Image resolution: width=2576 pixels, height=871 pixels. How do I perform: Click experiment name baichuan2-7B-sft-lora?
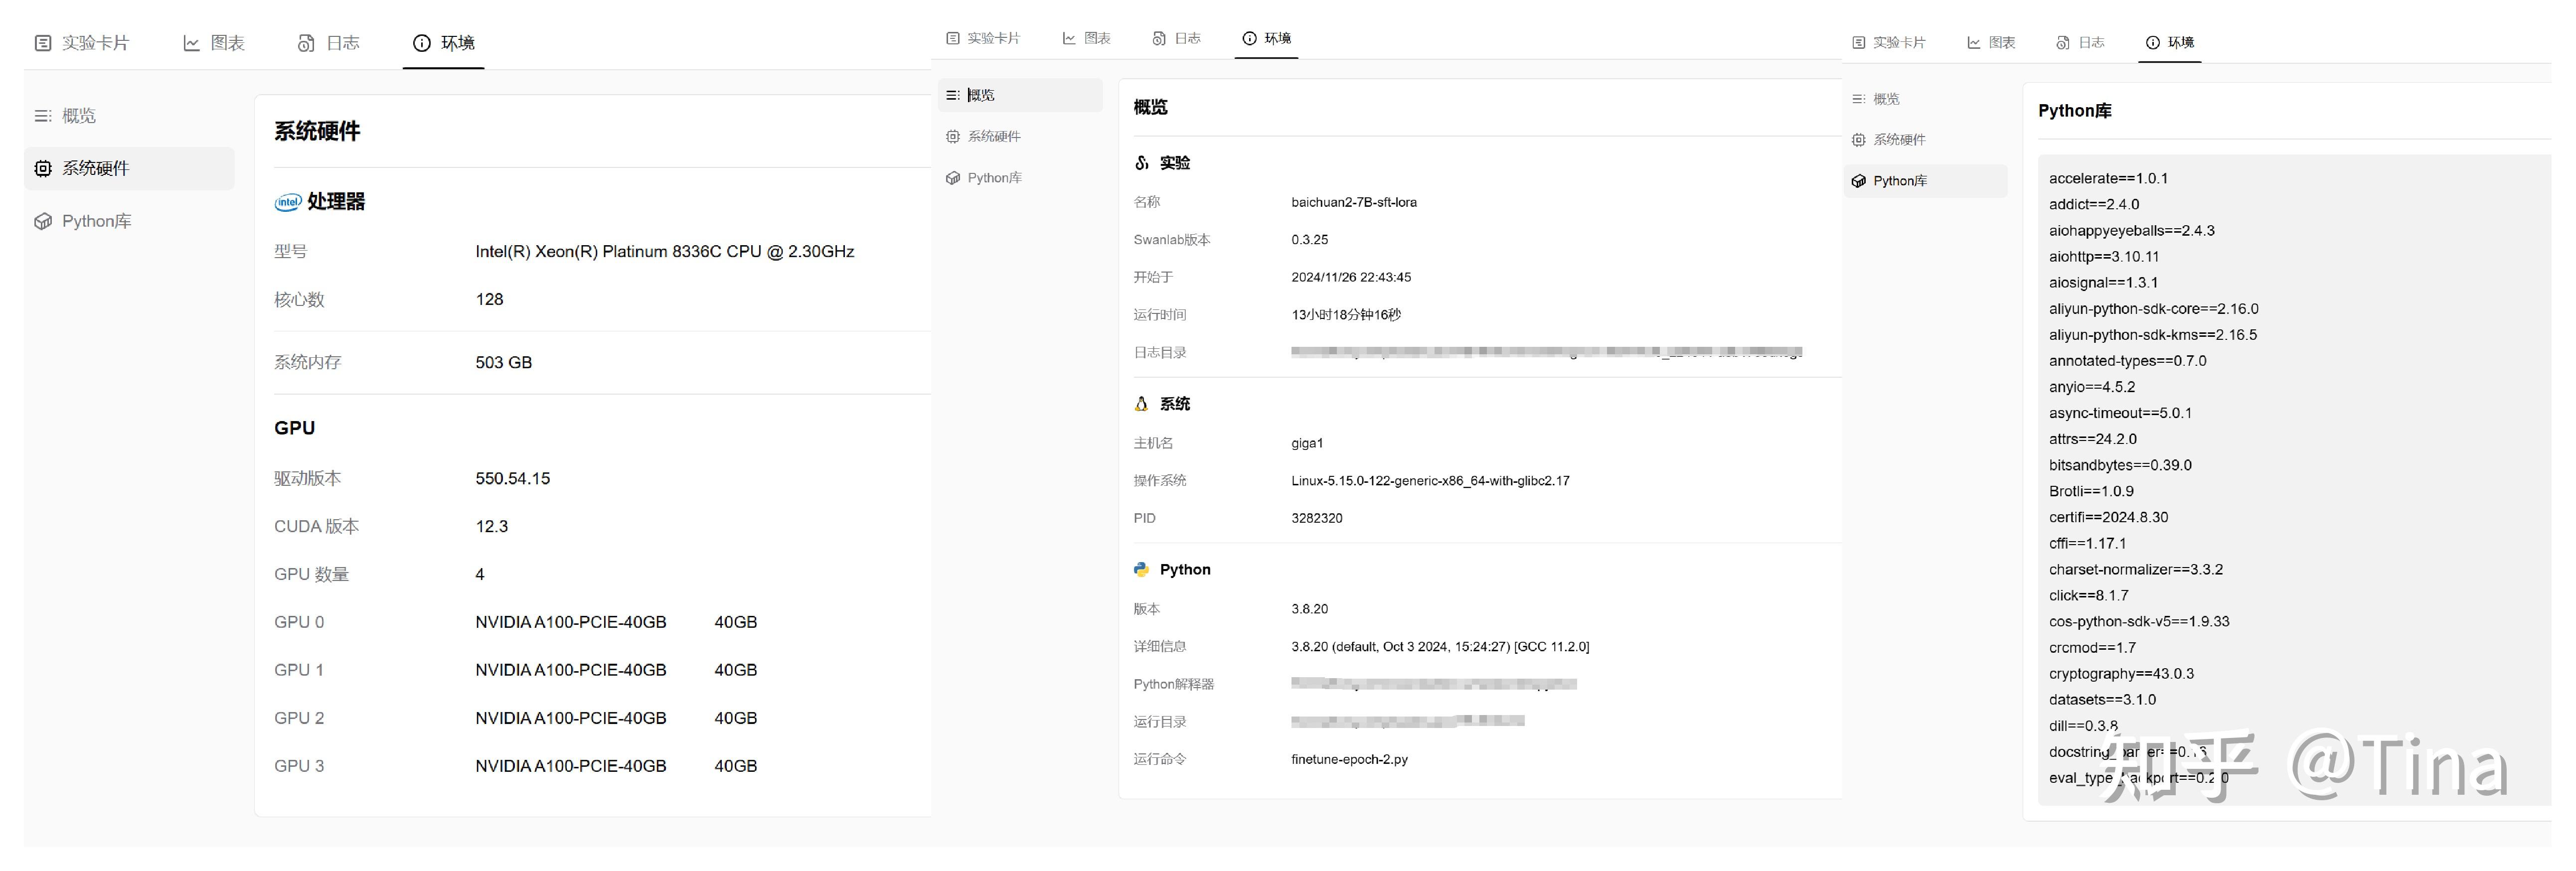click(x=1353, y=202)
